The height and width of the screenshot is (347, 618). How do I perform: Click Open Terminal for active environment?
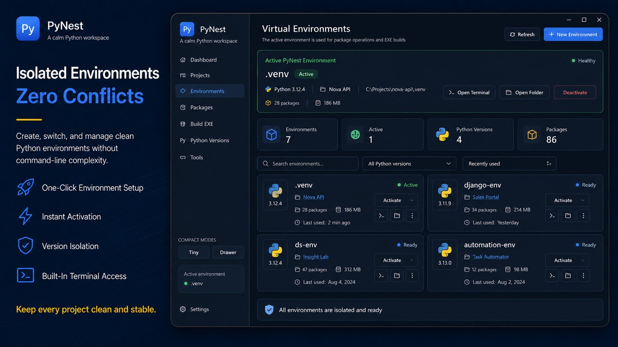(469, 92)
